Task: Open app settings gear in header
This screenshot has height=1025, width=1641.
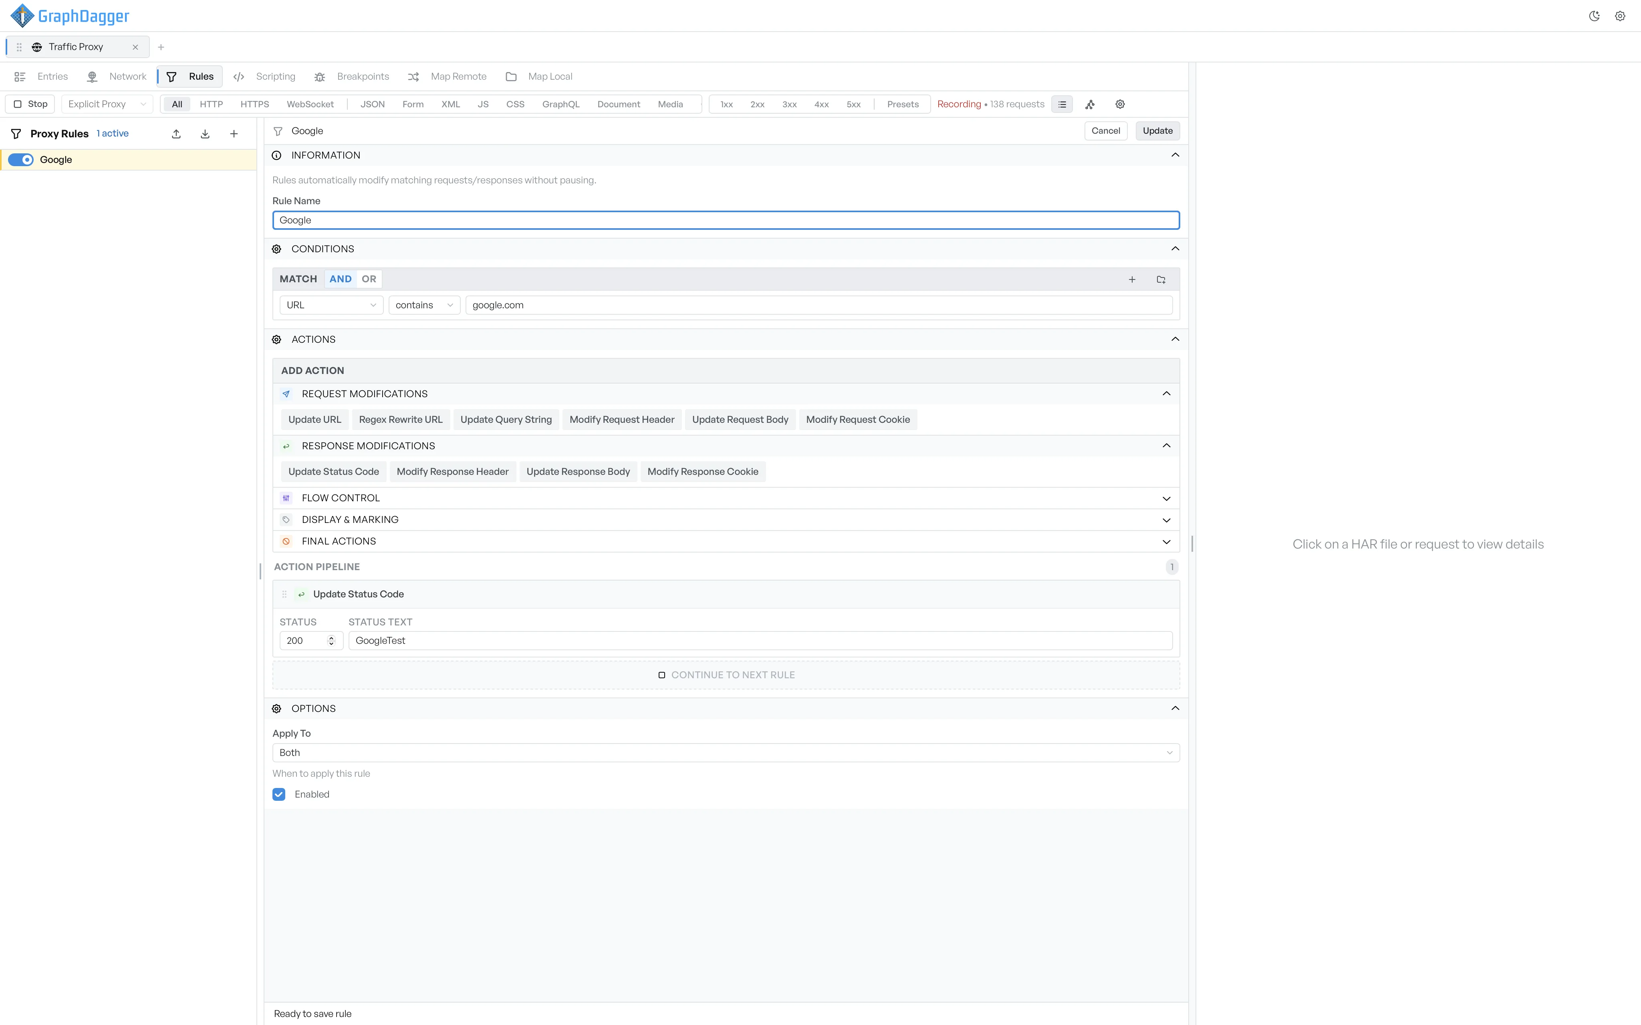Action: click(x=1620, y=16)
